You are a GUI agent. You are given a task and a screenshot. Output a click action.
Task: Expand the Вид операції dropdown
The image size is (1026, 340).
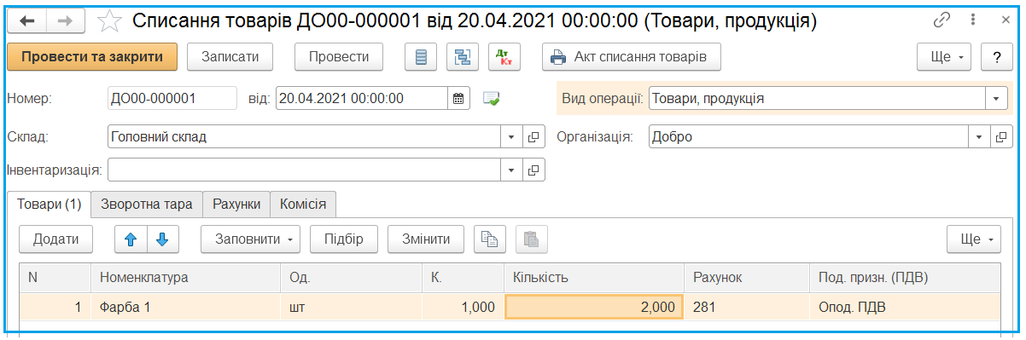pos(997,98)
